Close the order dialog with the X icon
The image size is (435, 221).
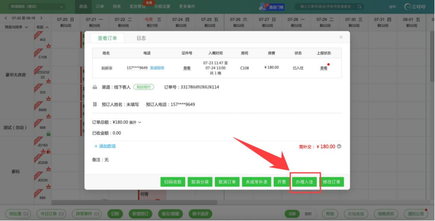tap(341, 38)
